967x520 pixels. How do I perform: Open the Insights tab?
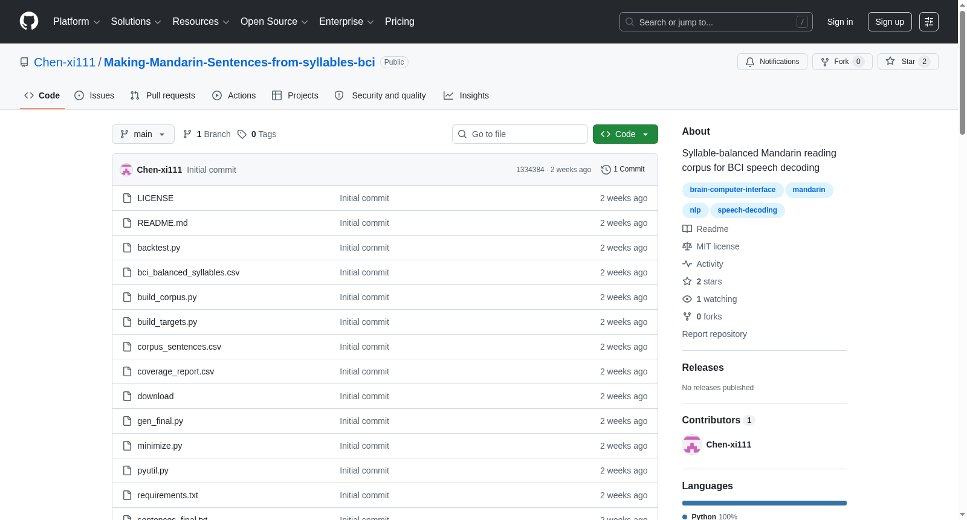[x=466, y=95]
